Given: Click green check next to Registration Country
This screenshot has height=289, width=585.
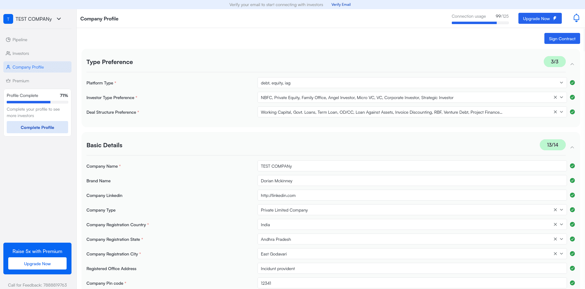Looking at the screenshot, I should point(572,224).
